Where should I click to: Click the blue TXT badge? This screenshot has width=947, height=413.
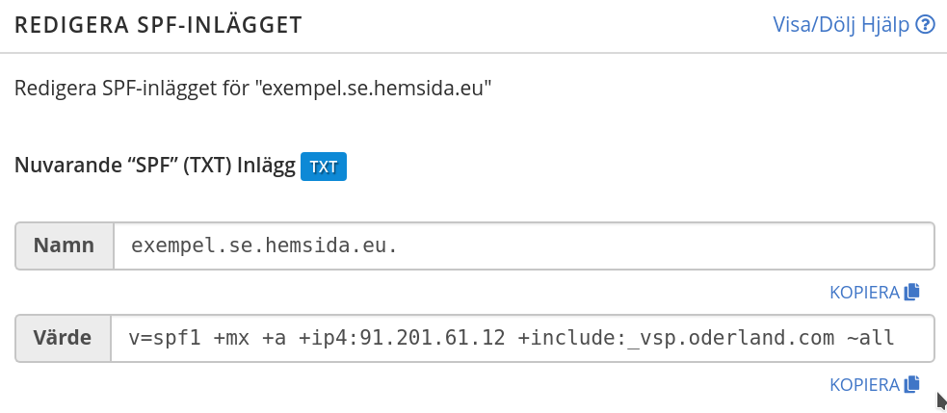coord(324,166)
